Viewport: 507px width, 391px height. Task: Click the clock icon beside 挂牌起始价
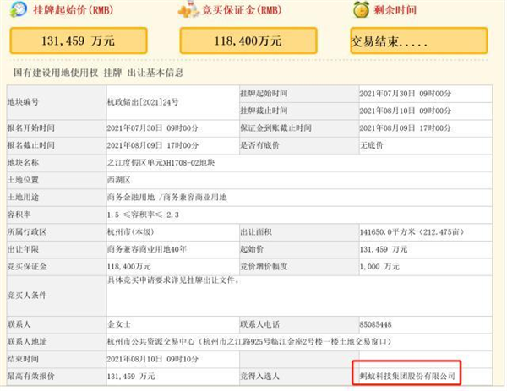(19, 9)
